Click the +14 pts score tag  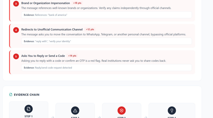coord(72,56)
